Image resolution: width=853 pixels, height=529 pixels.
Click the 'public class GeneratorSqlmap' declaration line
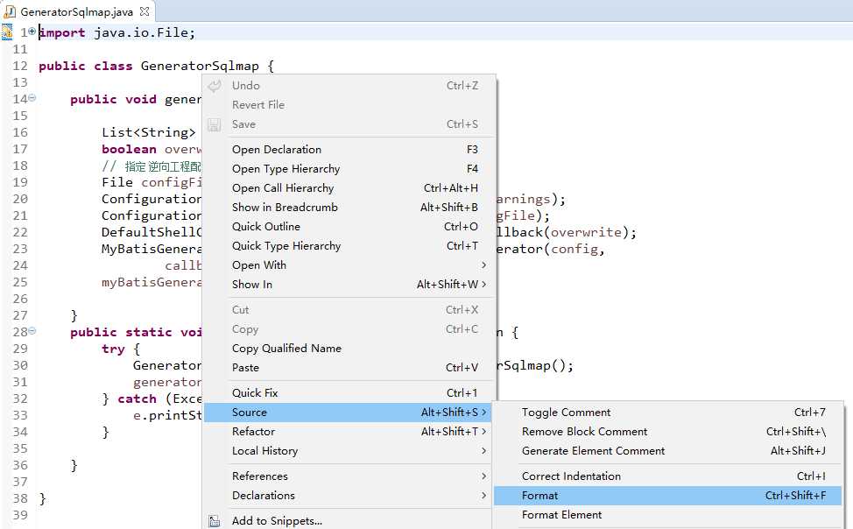tap(157, 66)
